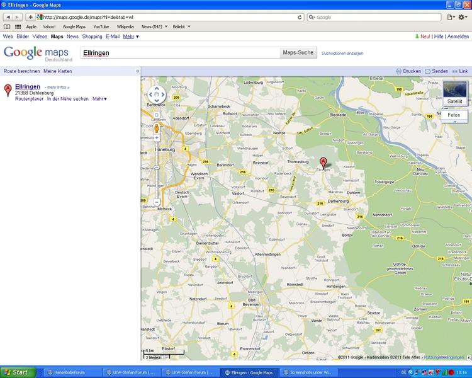Switch to Satellit map view
472x378 pixels.
[455, 93]
